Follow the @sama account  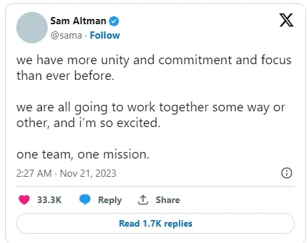point(105,35)
